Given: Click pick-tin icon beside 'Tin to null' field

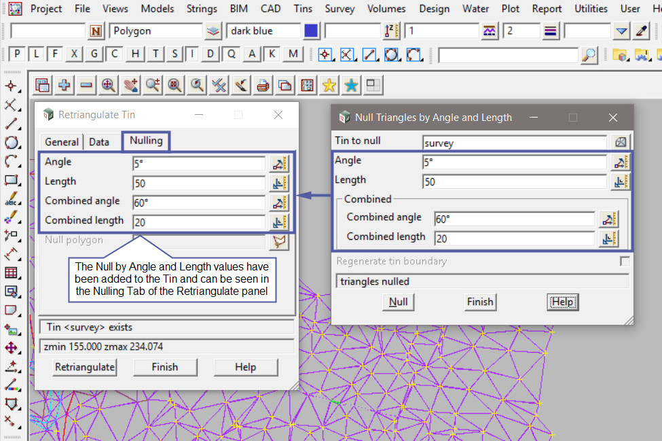Looking at the screenshot, I should tap(620, 142).
